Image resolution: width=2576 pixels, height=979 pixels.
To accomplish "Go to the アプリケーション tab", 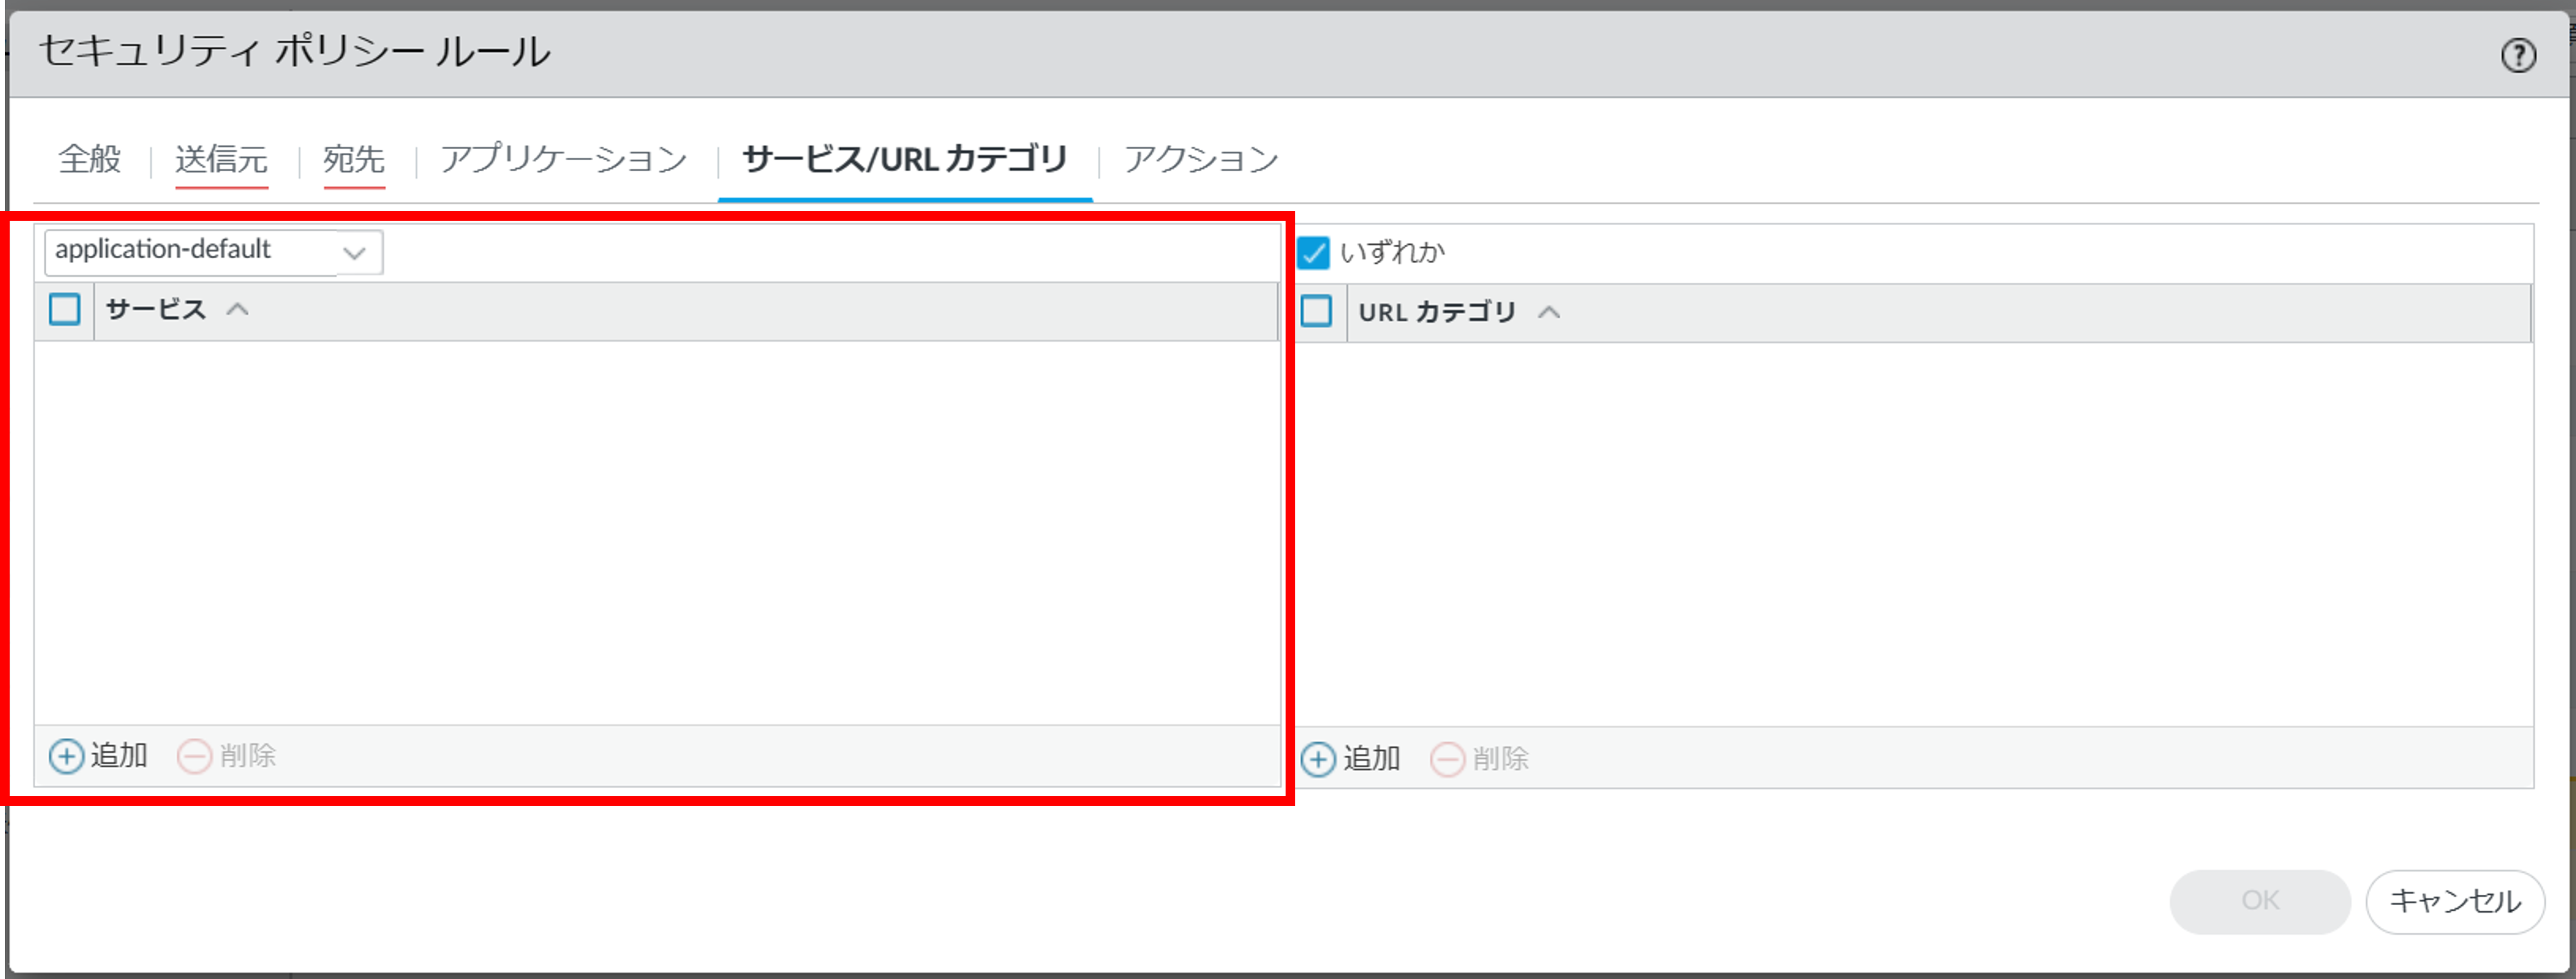I will pos(564,159).
